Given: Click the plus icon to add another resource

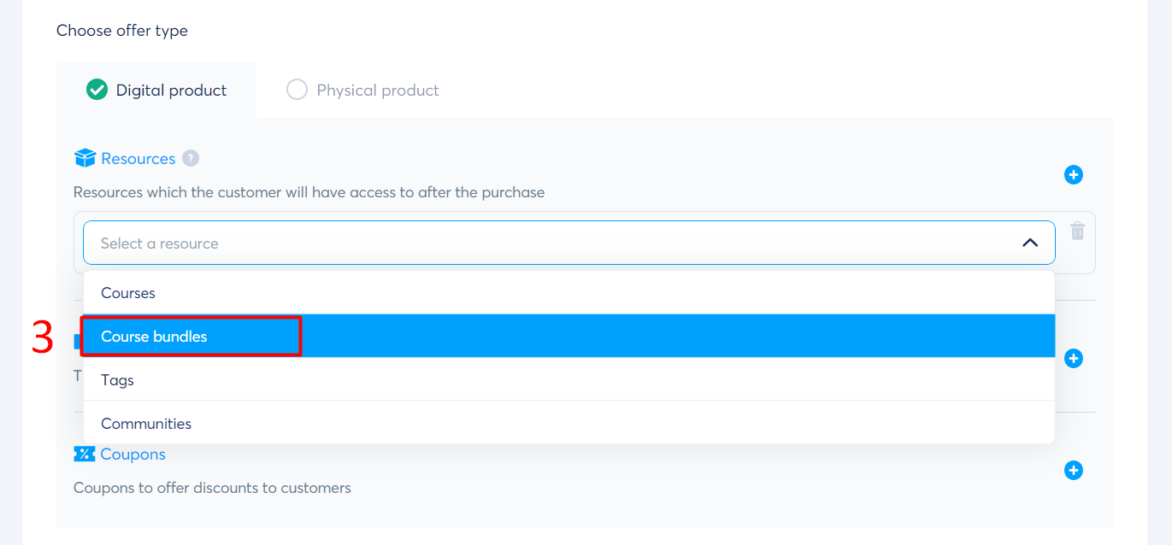Looking at the screenshot, I should pyautogui.click(x=1074, y=174).
